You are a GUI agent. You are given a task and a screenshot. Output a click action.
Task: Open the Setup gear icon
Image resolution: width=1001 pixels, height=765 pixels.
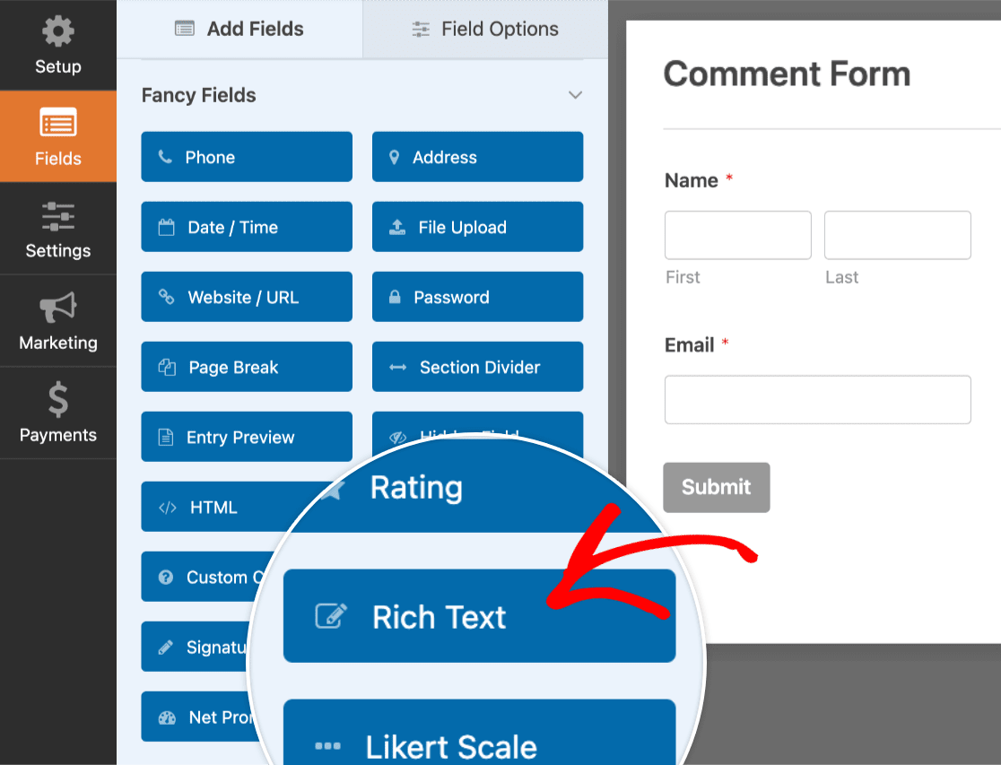pyautogui.click(x=58, y=32)
